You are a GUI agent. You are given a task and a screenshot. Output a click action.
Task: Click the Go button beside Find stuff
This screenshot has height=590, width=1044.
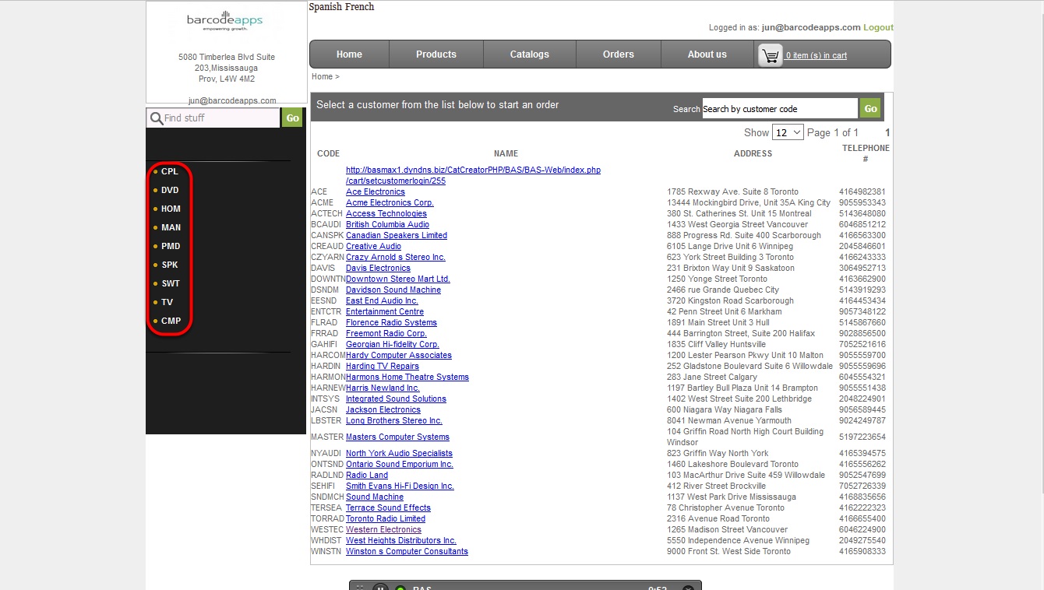click(x=292, y=118)
